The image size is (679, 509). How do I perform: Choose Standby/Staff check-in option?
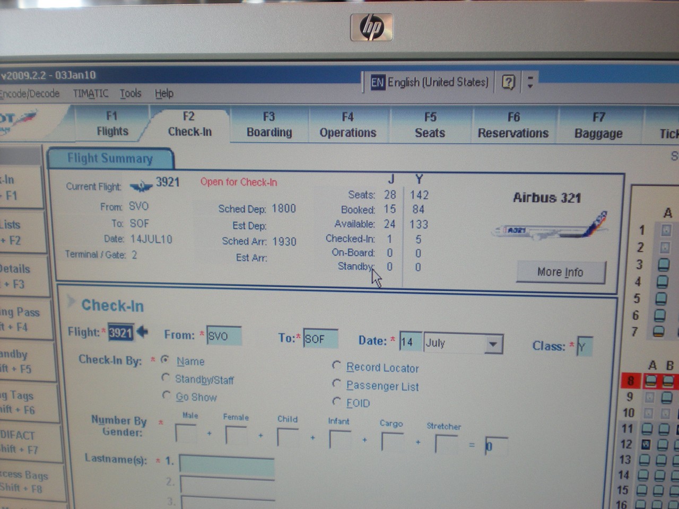[x=166, y=378]
